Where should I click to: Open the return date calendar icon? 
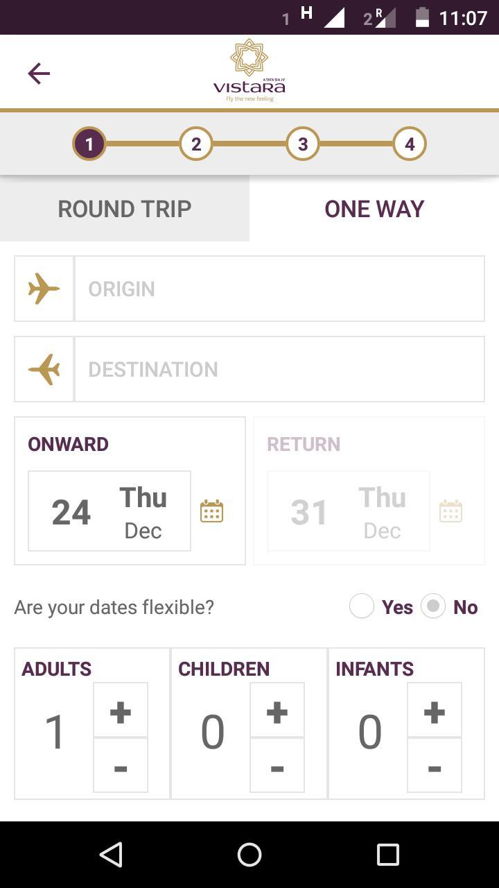pos(450,511)
